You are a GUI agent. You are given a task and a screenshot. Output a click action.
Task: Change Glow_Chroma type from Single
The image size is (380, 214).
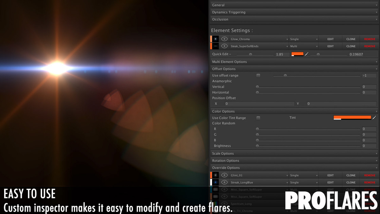point(304,39)
